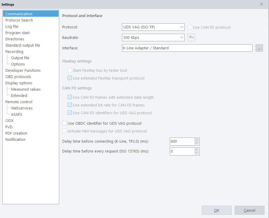The image size is (269, 218).
Task: Toggle Use extended FlexRay transport protocol
Action: click(x=70, y=78)
